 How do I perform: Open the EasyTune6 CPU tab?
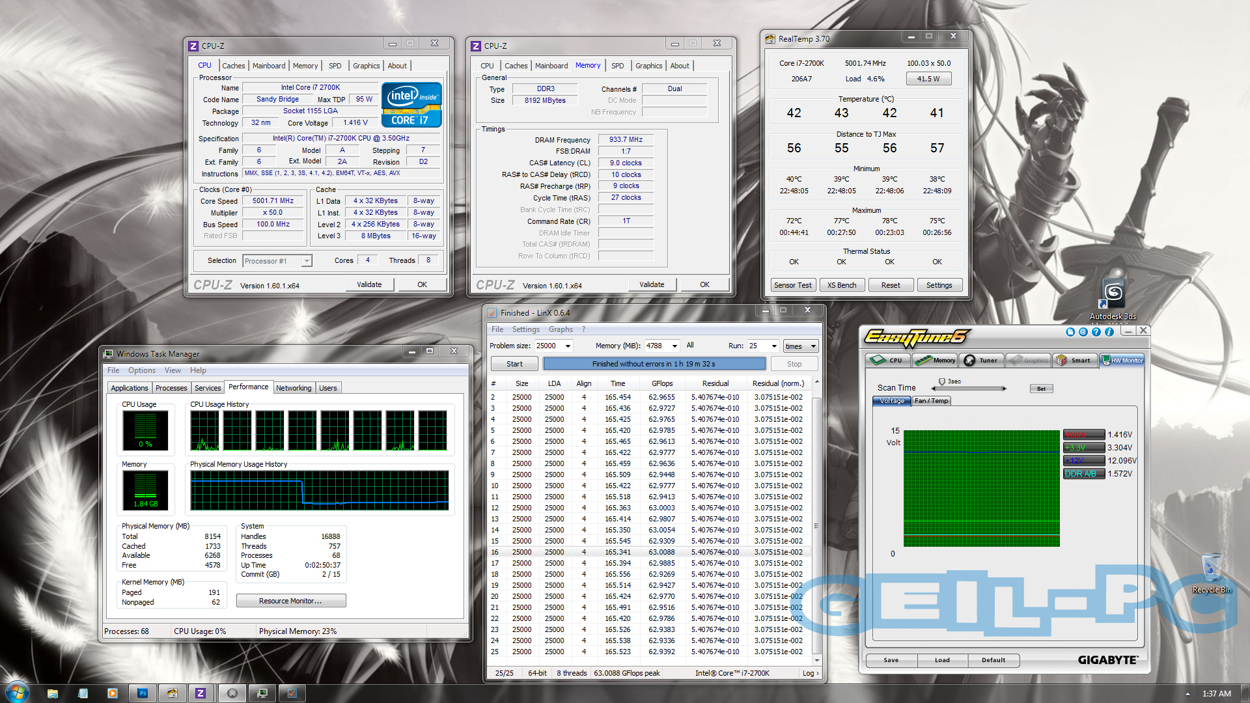tap(888, 360)
